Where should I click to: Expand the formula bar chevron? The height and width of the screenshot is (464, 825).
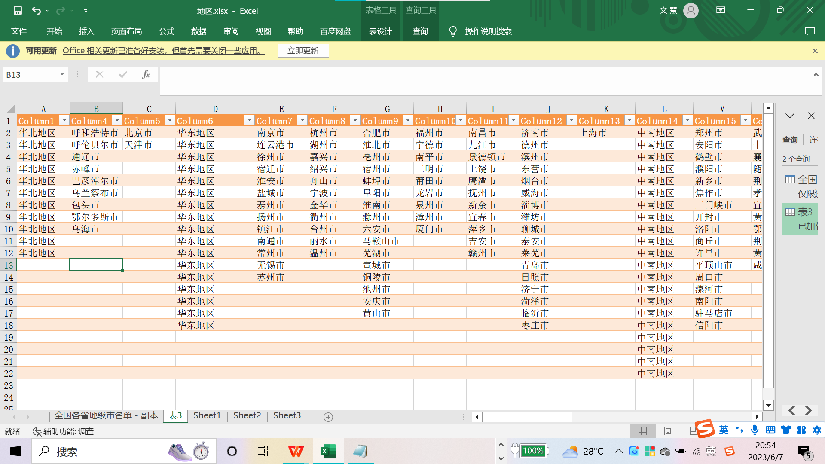click(x=816, y=74)
